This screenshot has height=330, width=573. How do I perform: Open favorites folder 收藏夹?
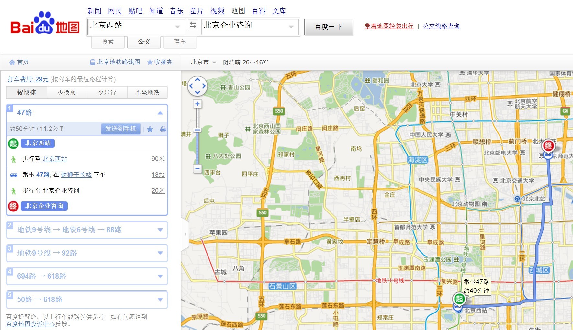pos(160,62)
